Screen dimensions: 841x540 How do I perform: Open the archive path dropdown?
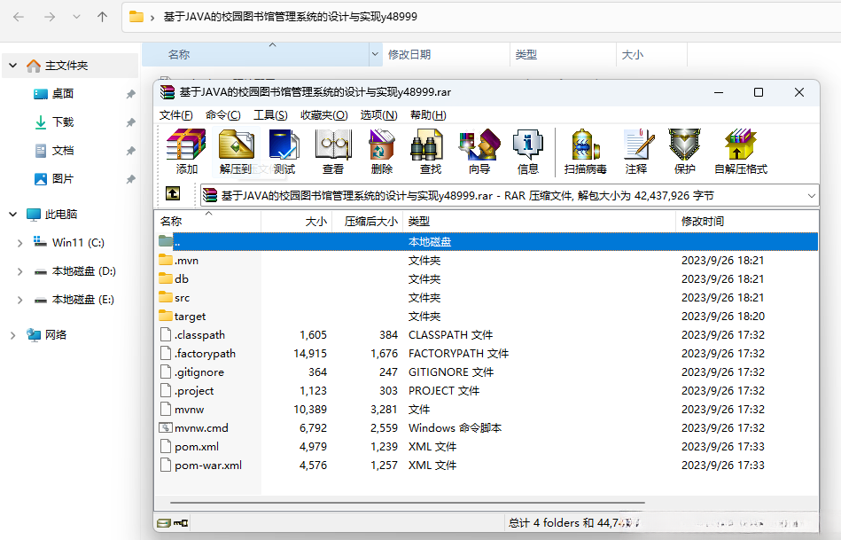tap(812, 196)
